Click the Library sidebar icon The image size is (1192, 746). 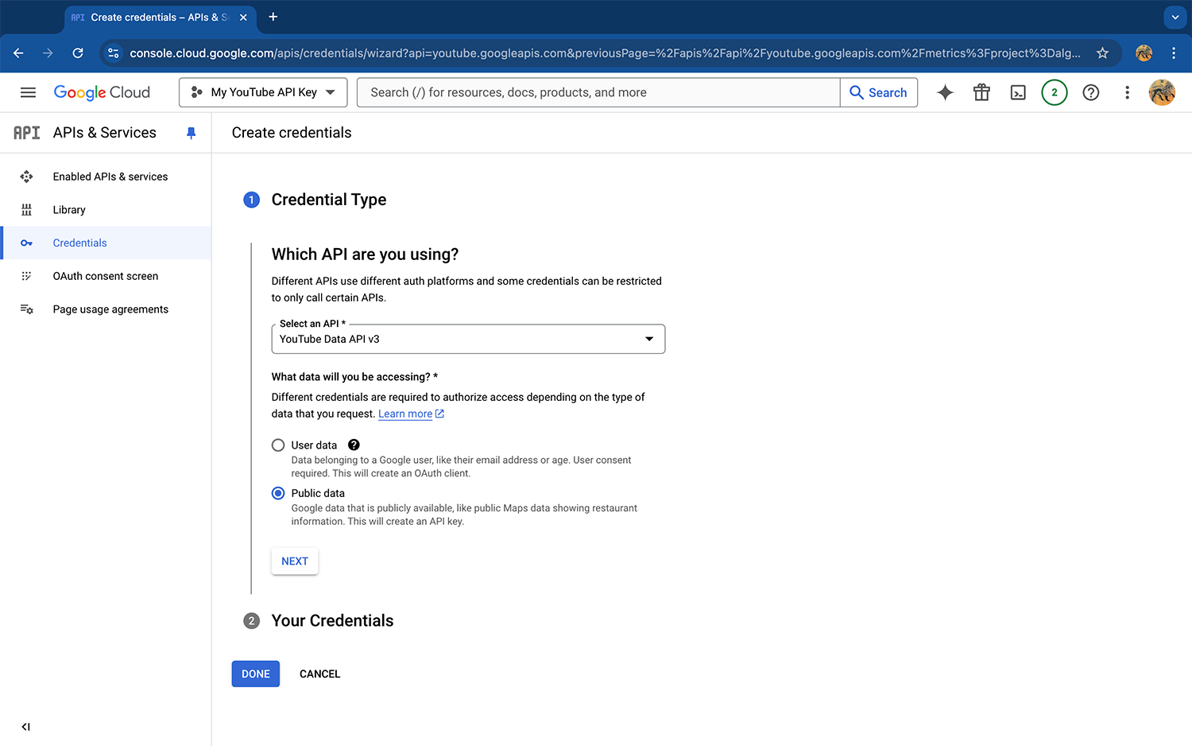coord(26,210)
